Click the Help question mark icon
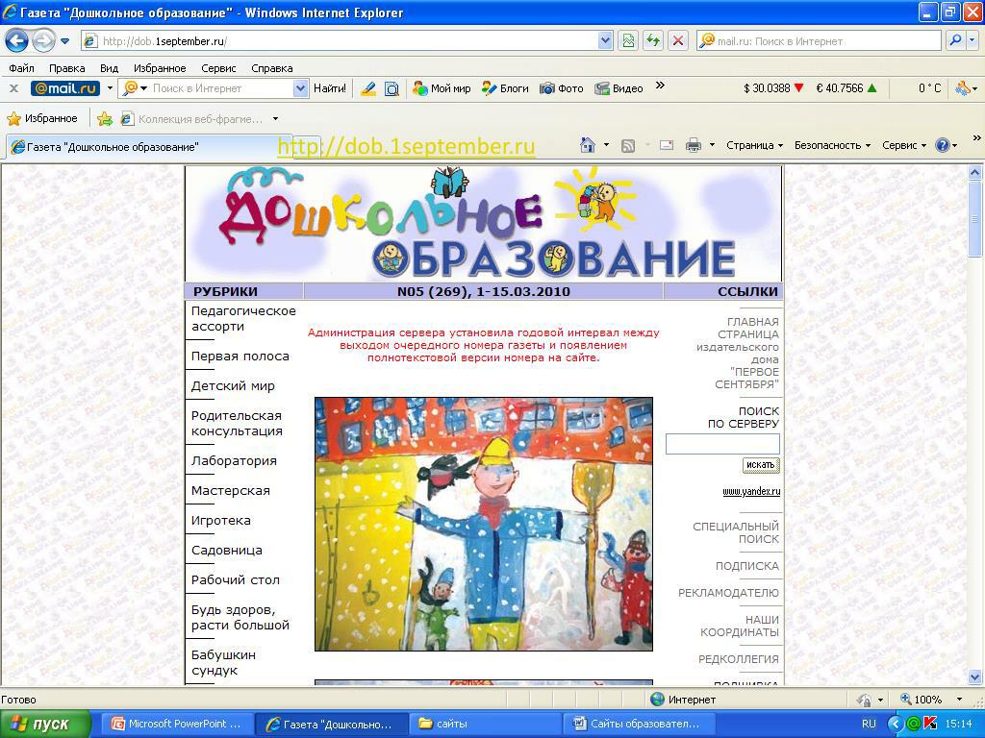This screenshot has height=738, width=985. coord(943,145)
